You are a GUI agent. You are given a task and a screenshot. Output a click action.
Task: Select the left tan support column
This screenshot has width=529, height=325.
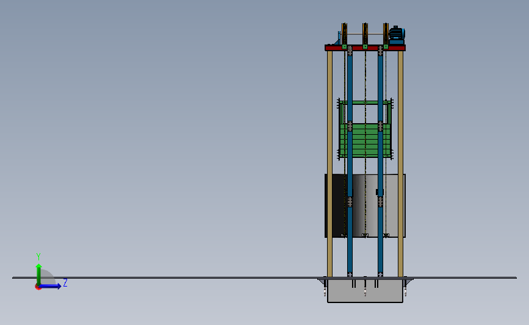pyautogui.click(x=329, y=164)
